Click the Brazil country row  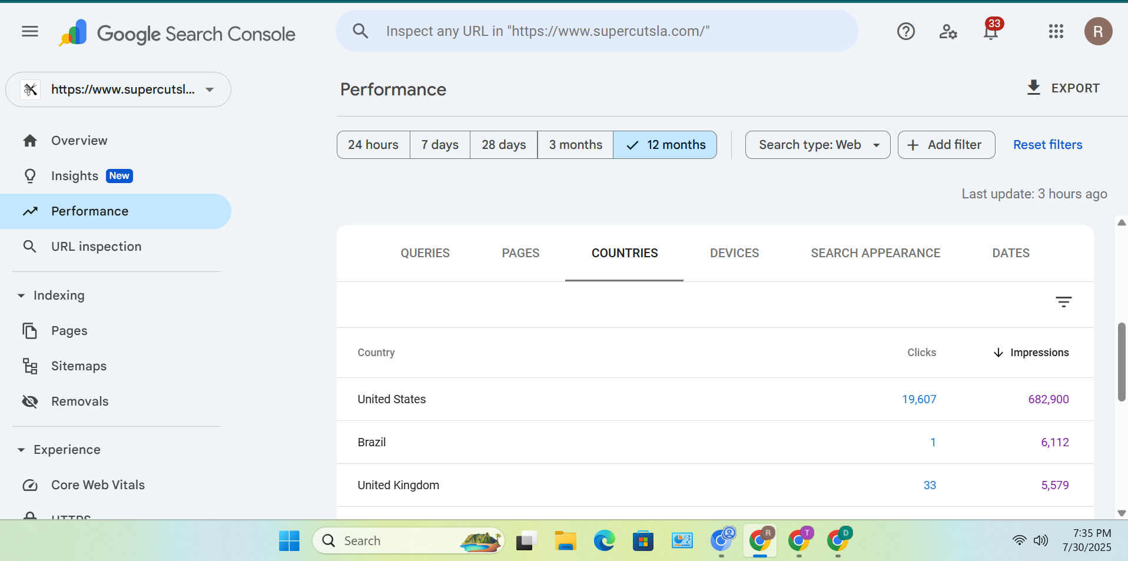715,442
